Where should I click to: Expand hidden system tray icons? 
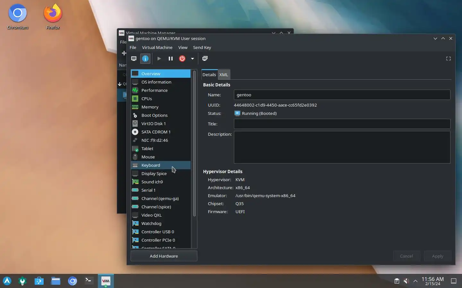(415, 281)
